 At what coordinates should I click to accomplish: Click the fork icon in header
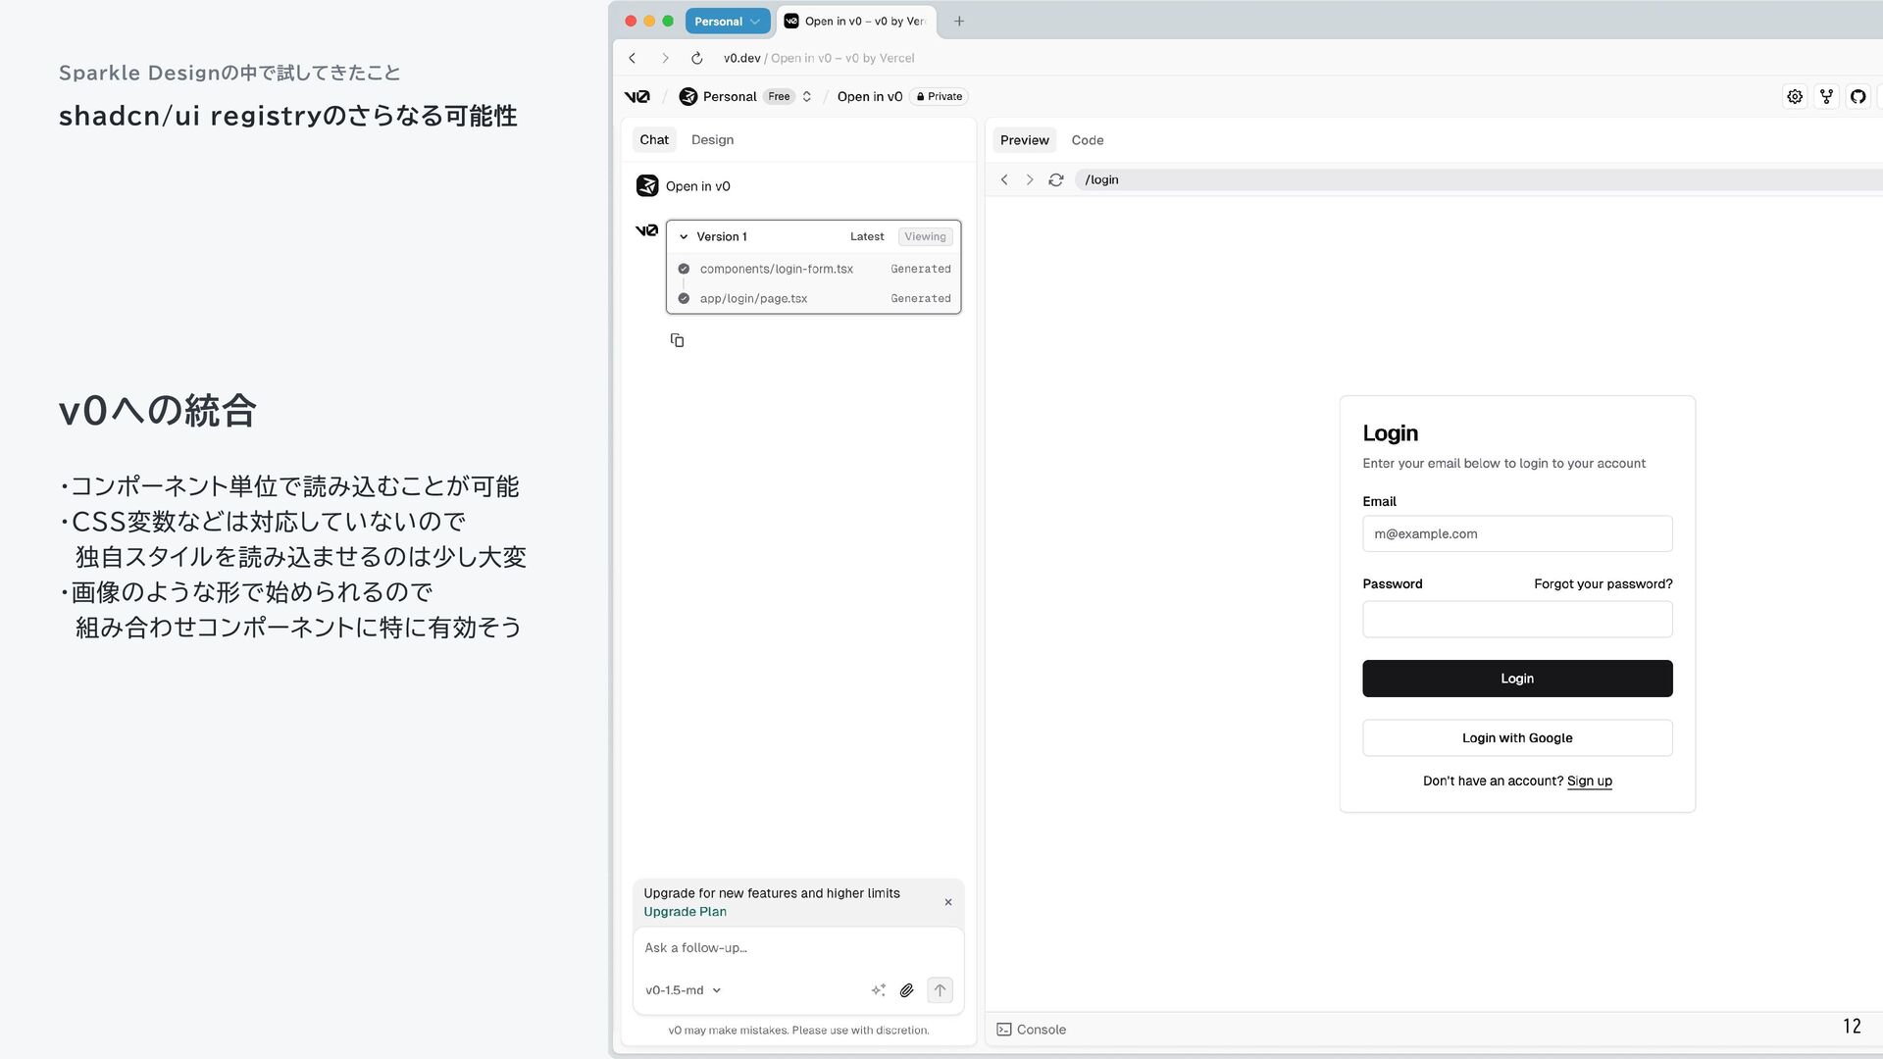click(1826, 96)
